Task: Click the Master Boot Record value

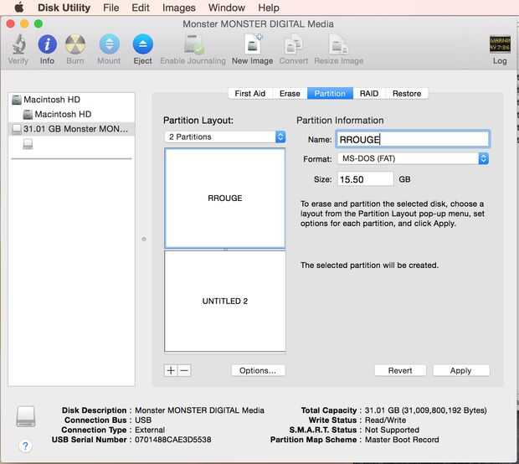Action: point(402,440)
